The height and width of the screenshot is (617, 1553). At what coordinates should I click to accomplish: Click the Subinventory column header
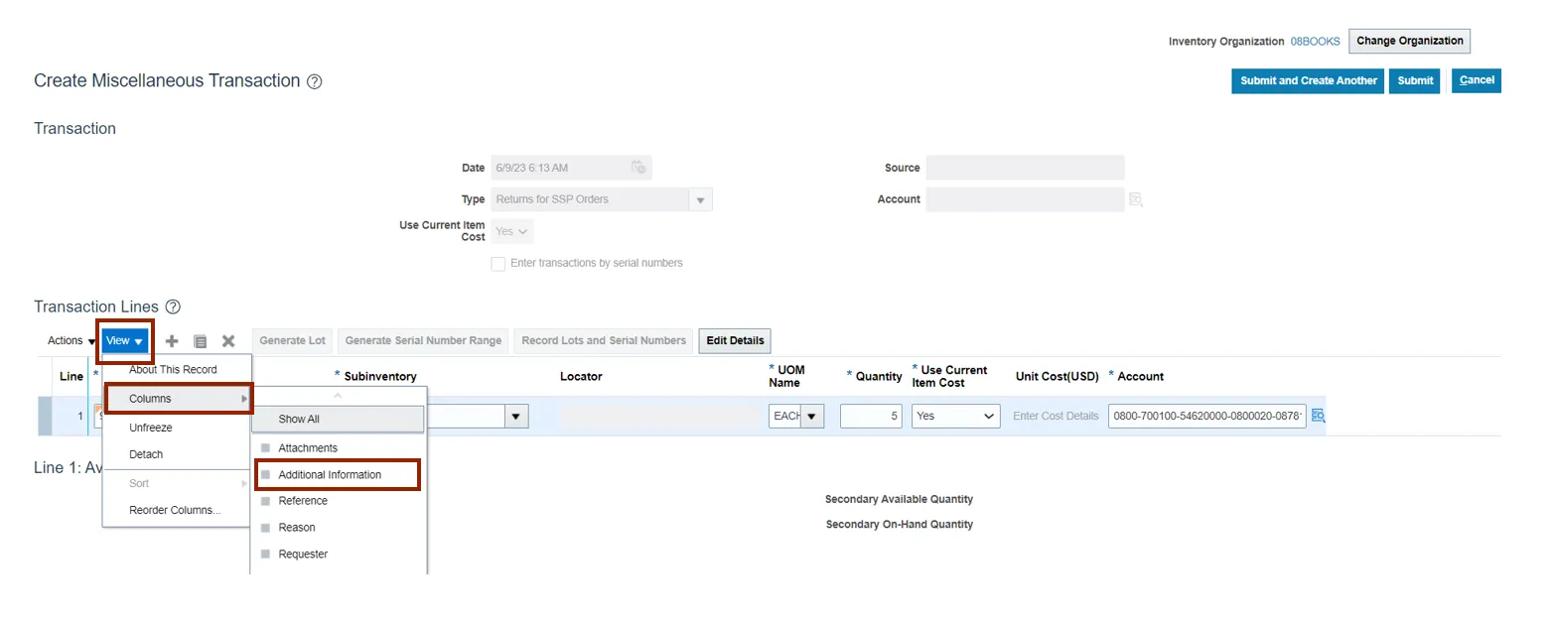pyautogui.click(x=380, y=377)
